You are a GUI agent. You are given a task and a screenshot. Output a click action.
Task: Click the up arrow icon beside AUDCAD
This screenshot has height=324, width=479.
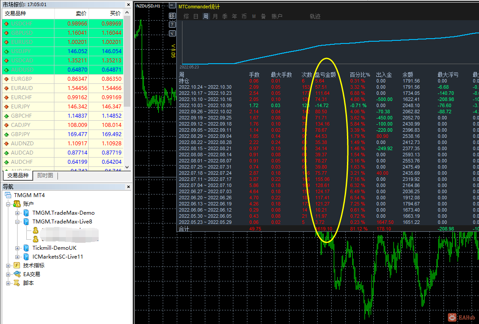[x=6, y=152]
